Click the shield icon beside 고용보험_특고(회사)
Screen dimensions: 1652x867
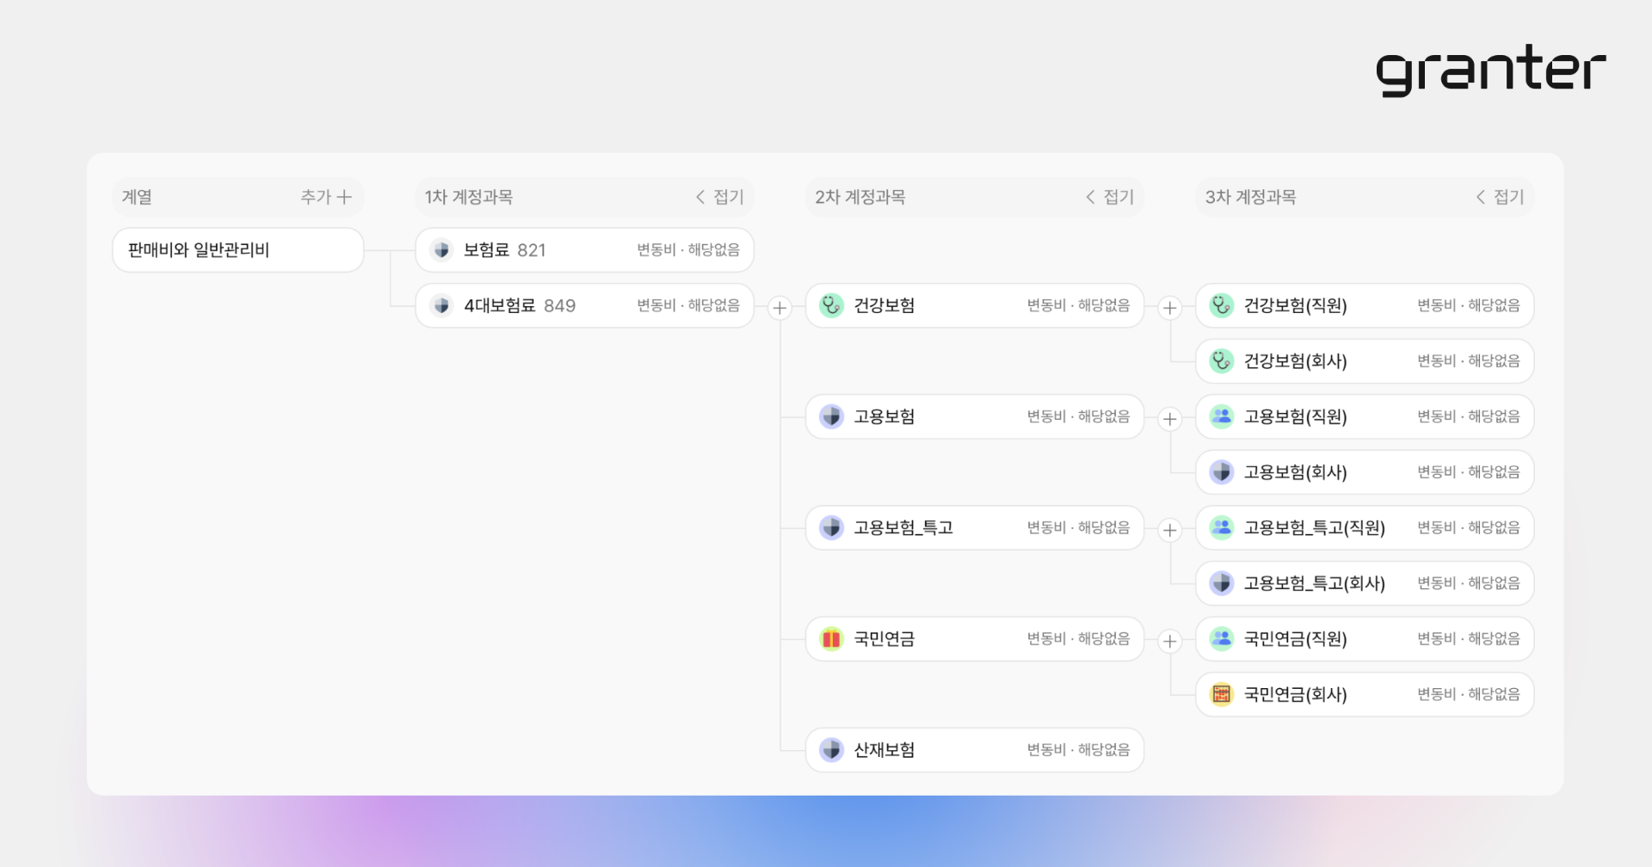coord(1222,583)
